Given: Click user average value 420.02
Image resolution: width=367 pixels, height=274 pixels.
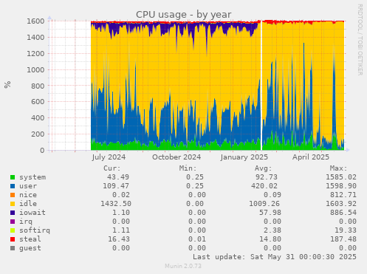Looking at the screenshot, I should [x=264, y=186].
